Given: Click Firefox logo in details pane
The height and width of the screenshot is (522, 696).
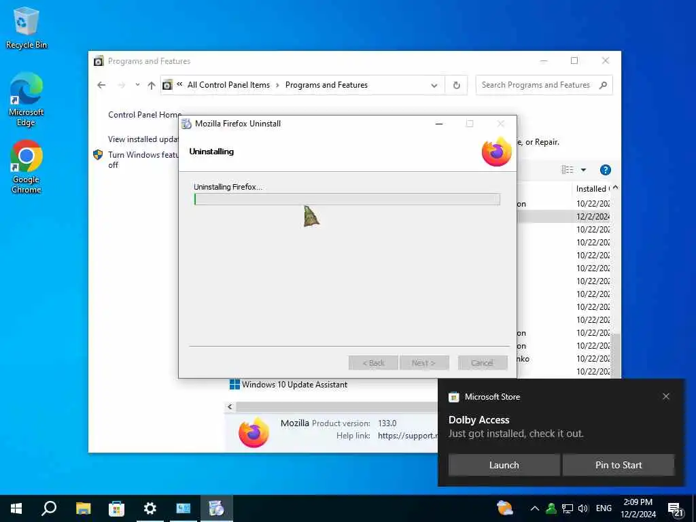Looking at the screenshot, I should point(254,432).
